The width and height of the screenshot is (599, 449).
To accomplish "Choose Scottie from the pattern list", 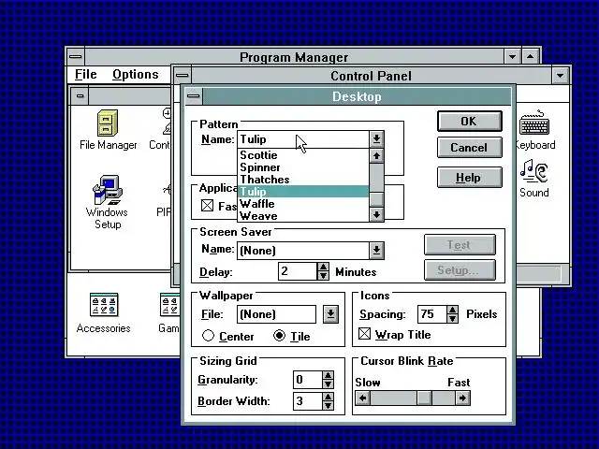I will 303,155.
